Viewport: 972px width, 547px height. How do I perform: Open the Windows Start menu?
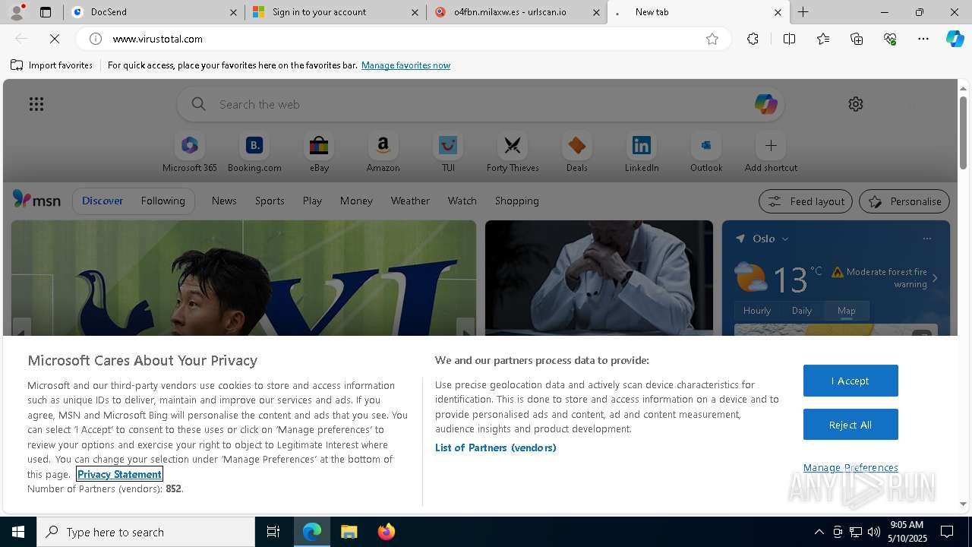coord(18,532)
